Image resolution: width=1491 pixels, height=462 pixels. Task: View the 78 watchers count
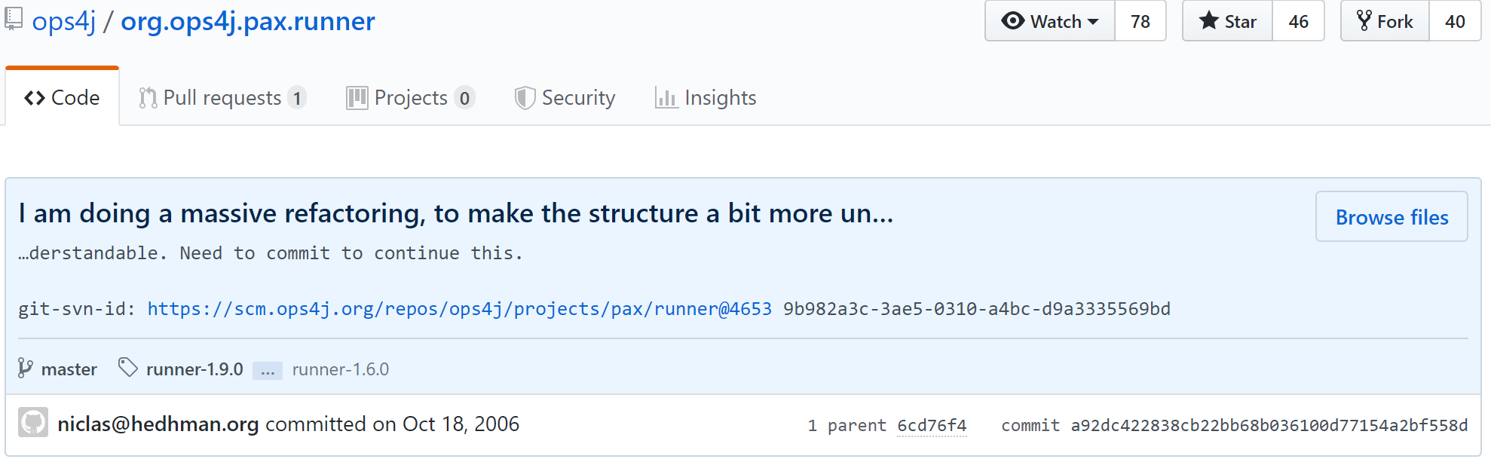[1140, 21]
